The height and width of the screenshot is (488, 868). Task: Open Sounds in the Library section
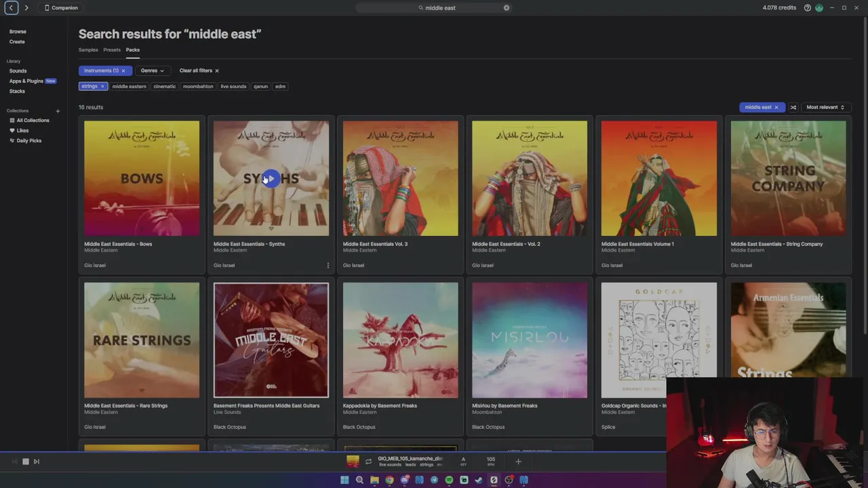(18, 70)
